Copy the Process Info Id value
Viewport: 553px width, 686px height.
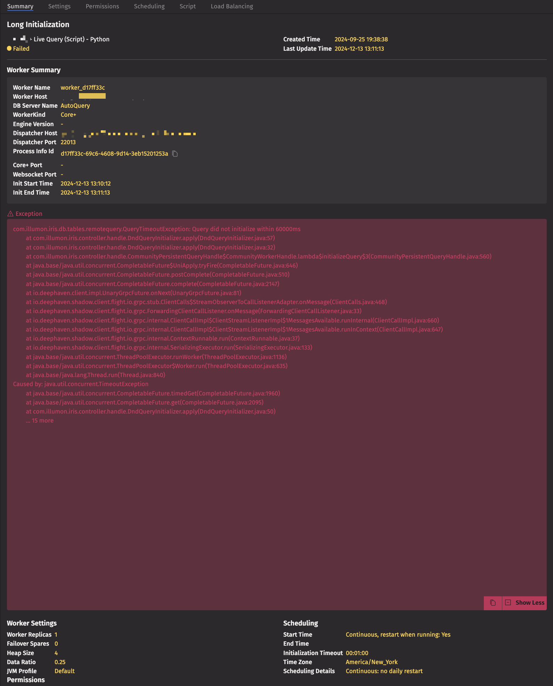[175, 154]
